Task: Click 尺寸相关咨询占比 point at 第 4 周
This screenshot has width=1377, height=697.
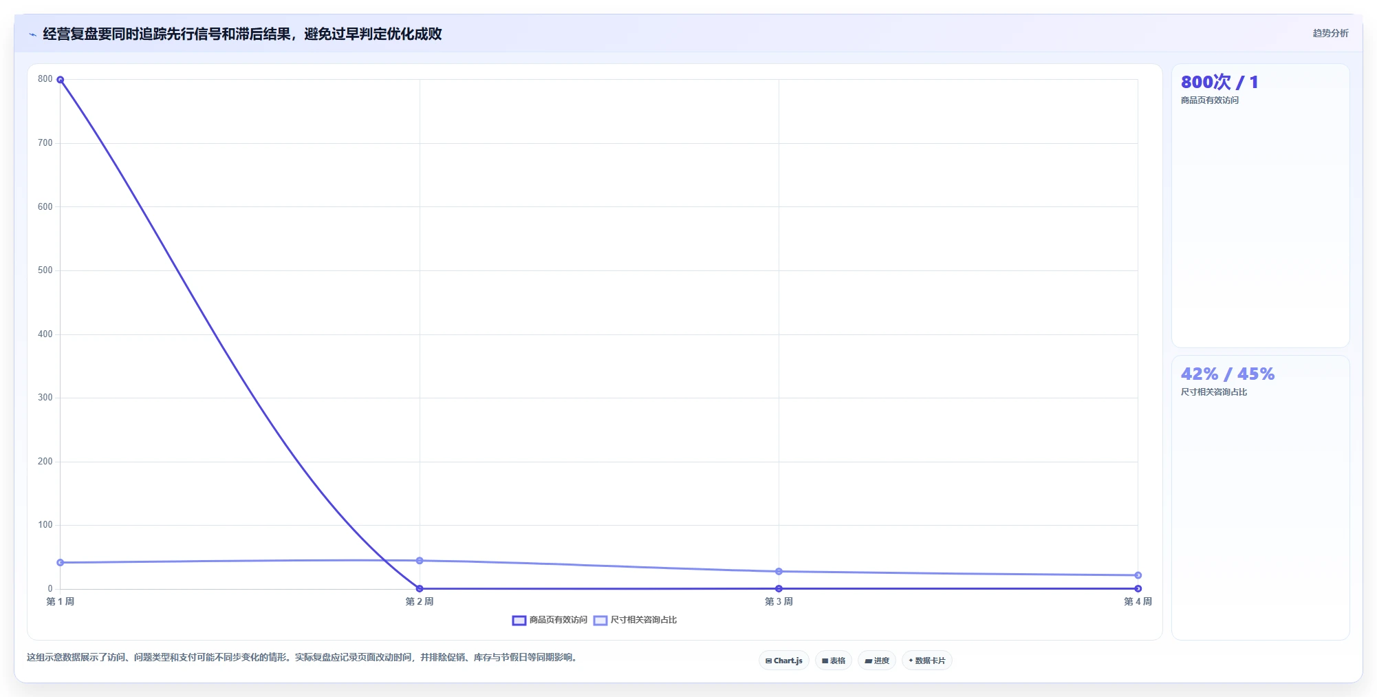Action: pyautogui.click(x=1138, y=575)
